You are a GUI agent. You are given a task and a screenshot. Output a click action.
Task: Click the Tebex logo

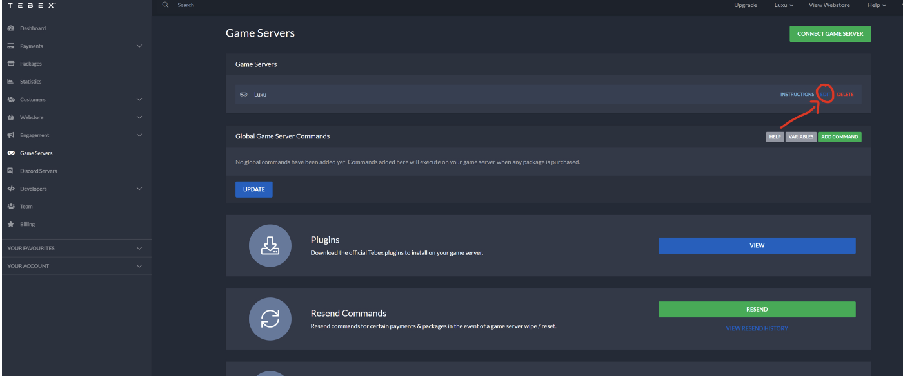[x=32, y=5]
